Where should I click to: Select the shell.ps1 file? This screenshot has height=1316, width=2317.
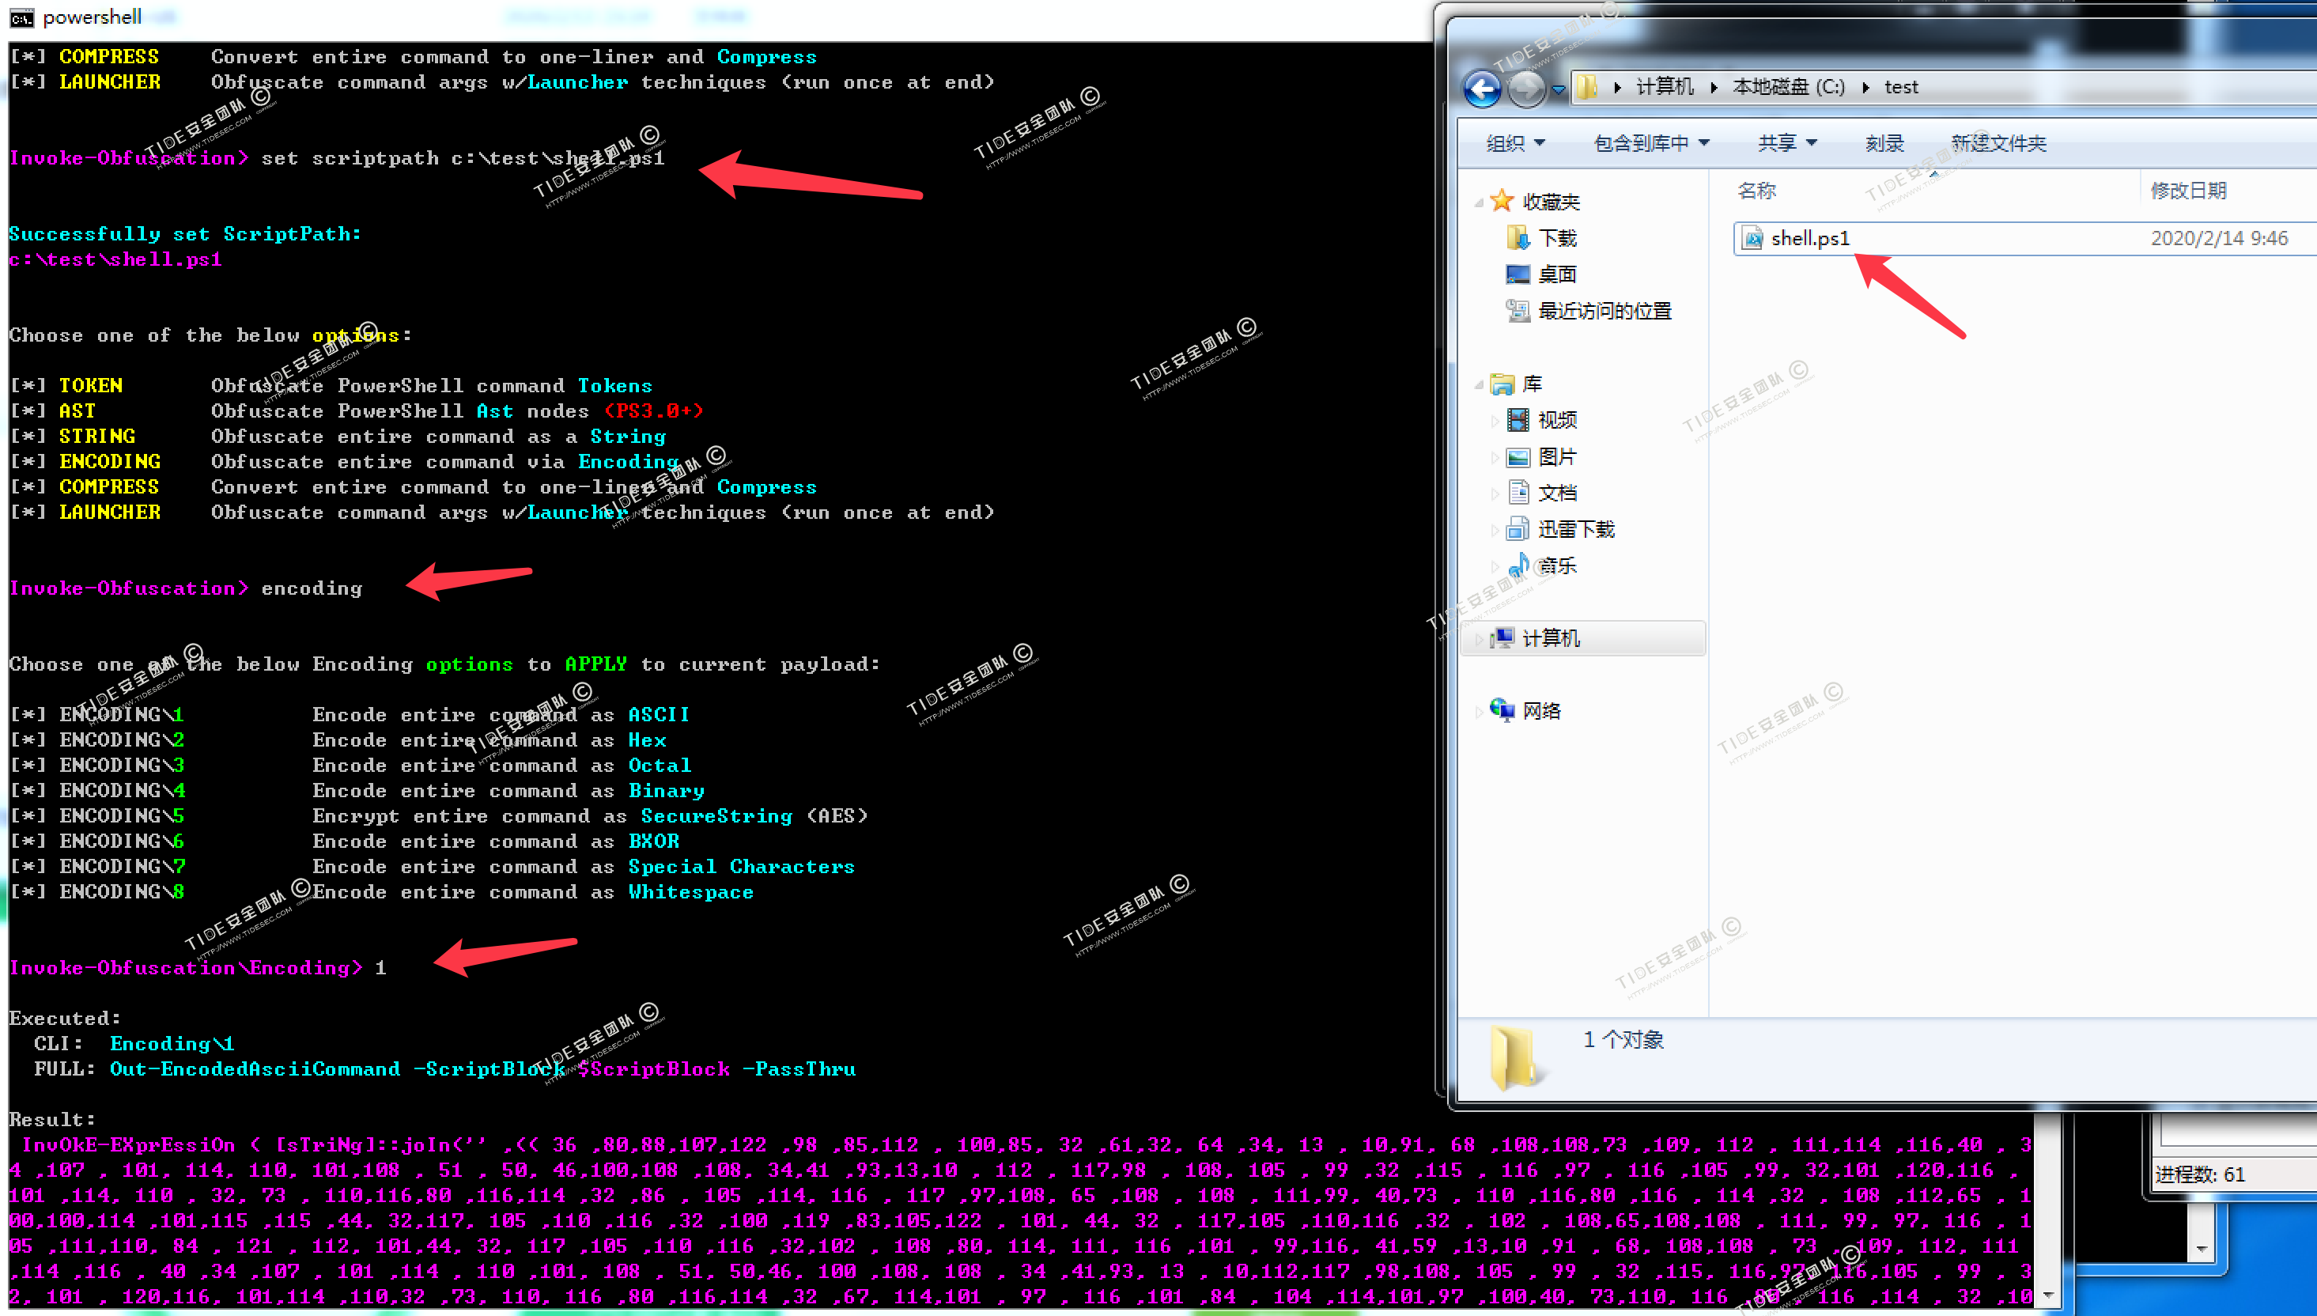pos(1809,238)
